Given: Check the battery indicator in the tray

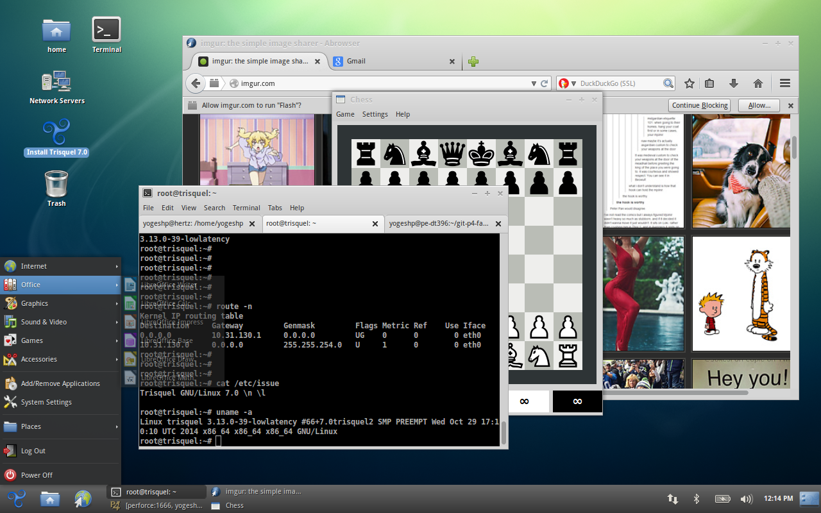Looking at the screenshot, I should tap(723, 499).
